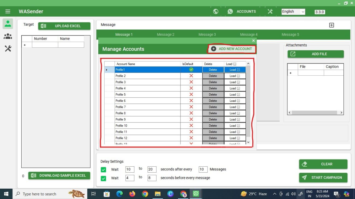Switch to Message 4 tab

click(249, 35)
